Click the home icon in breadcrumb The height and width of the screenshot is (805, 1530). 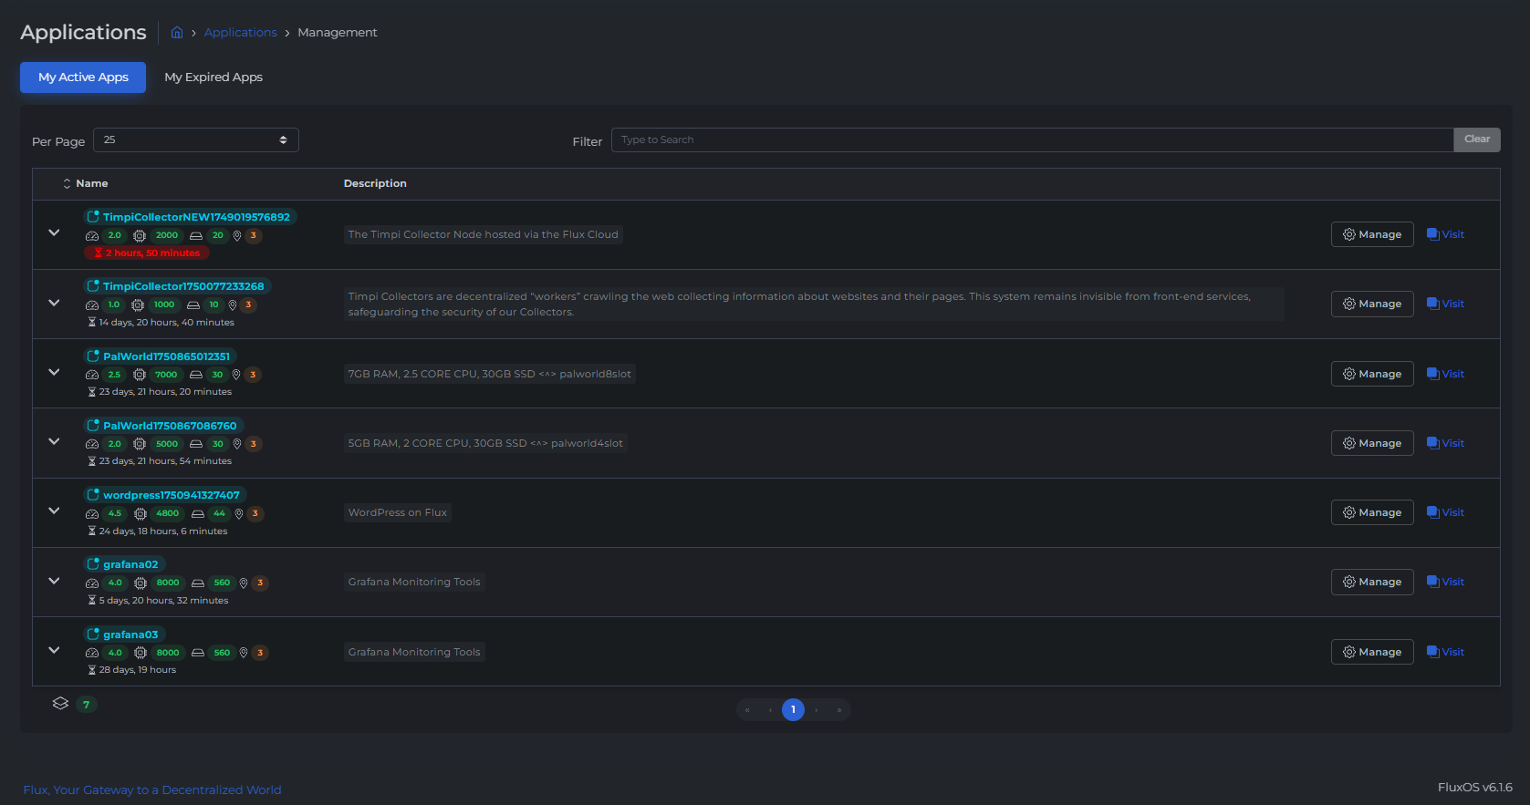(x=177, y=33)
